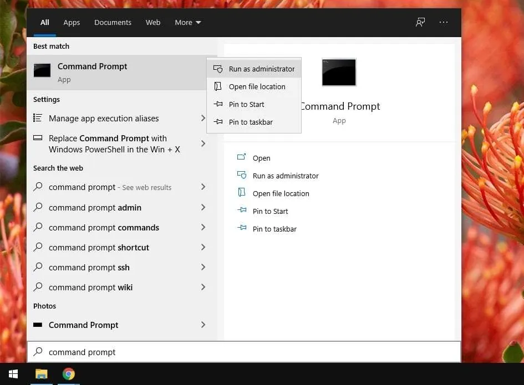Expand the 'command prompt shortcut' chevron
This screenshot has height=385, width=524.
click(203, 247)
